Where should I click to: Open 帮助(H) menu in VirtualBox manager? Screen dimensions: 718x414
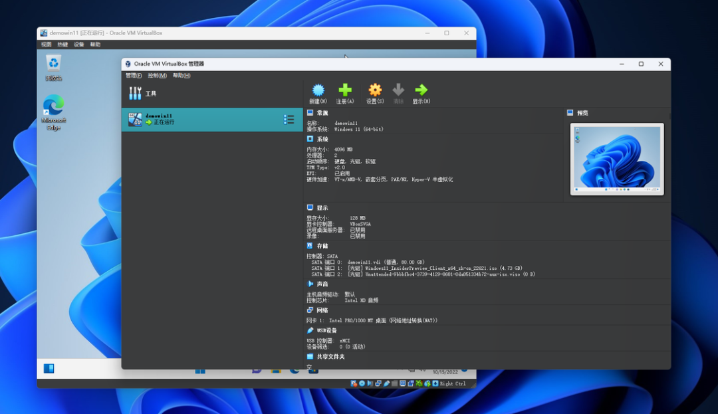tap(181, 76)
